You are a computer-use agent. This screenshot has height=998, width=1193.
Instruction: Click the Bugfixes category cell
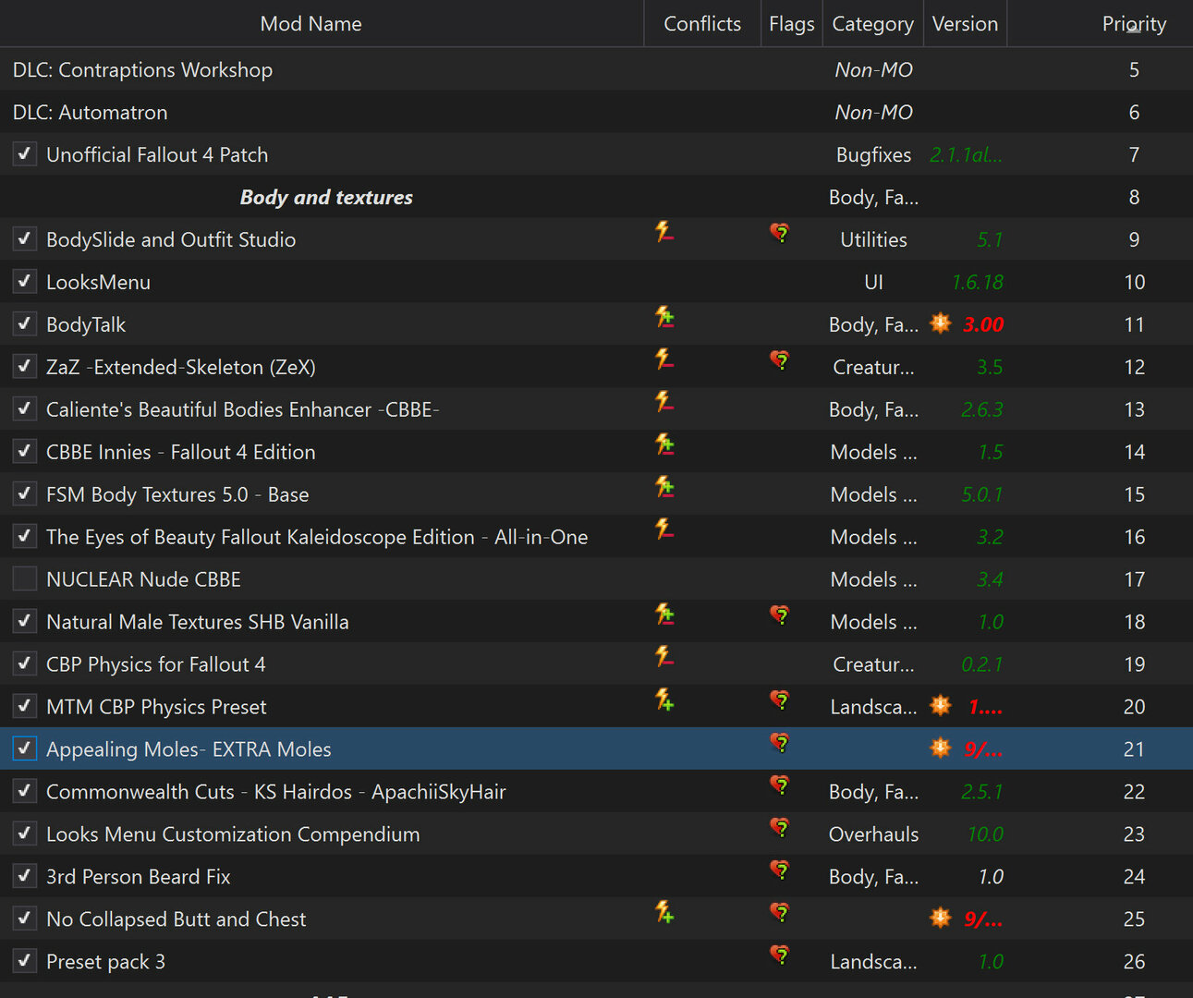point(873,154)
